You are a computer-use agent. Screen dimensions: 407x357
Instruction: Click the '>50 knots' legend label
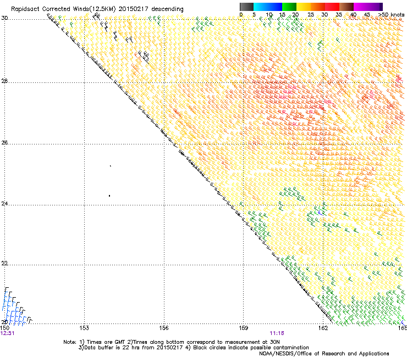pos(392,14)
